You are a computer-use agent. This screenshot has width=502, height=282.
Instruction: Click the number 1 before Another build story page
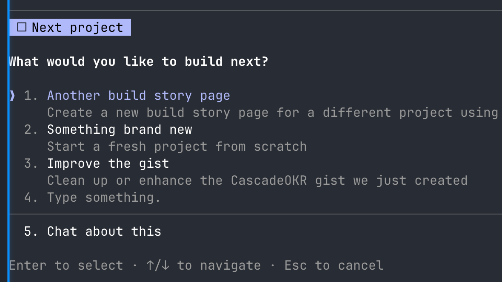(30, 96)
